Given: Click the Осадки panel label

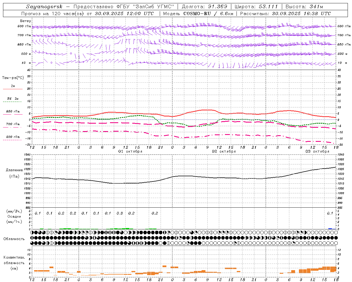Looking at the screenshot, I should click(x=14, y=216).
